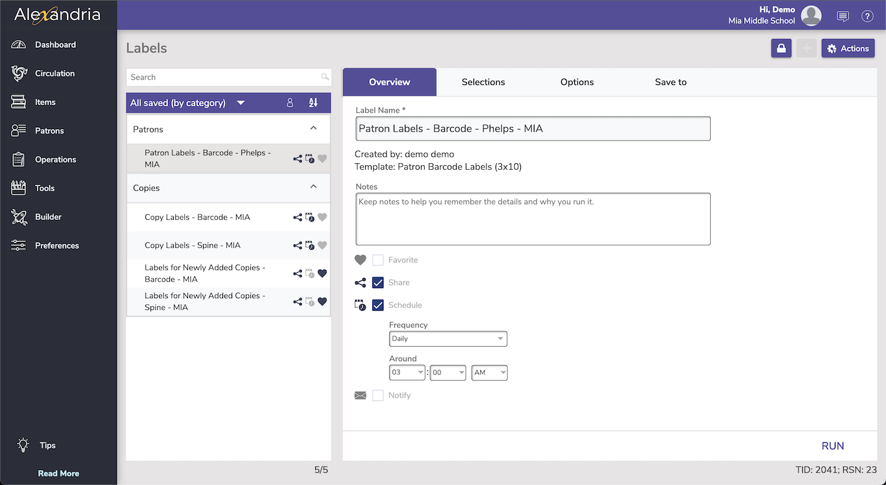Image resolution: width=886 pixels, height=485 pixels.
Task: Collapse the Patrons category
Action: tap(313, 128)
